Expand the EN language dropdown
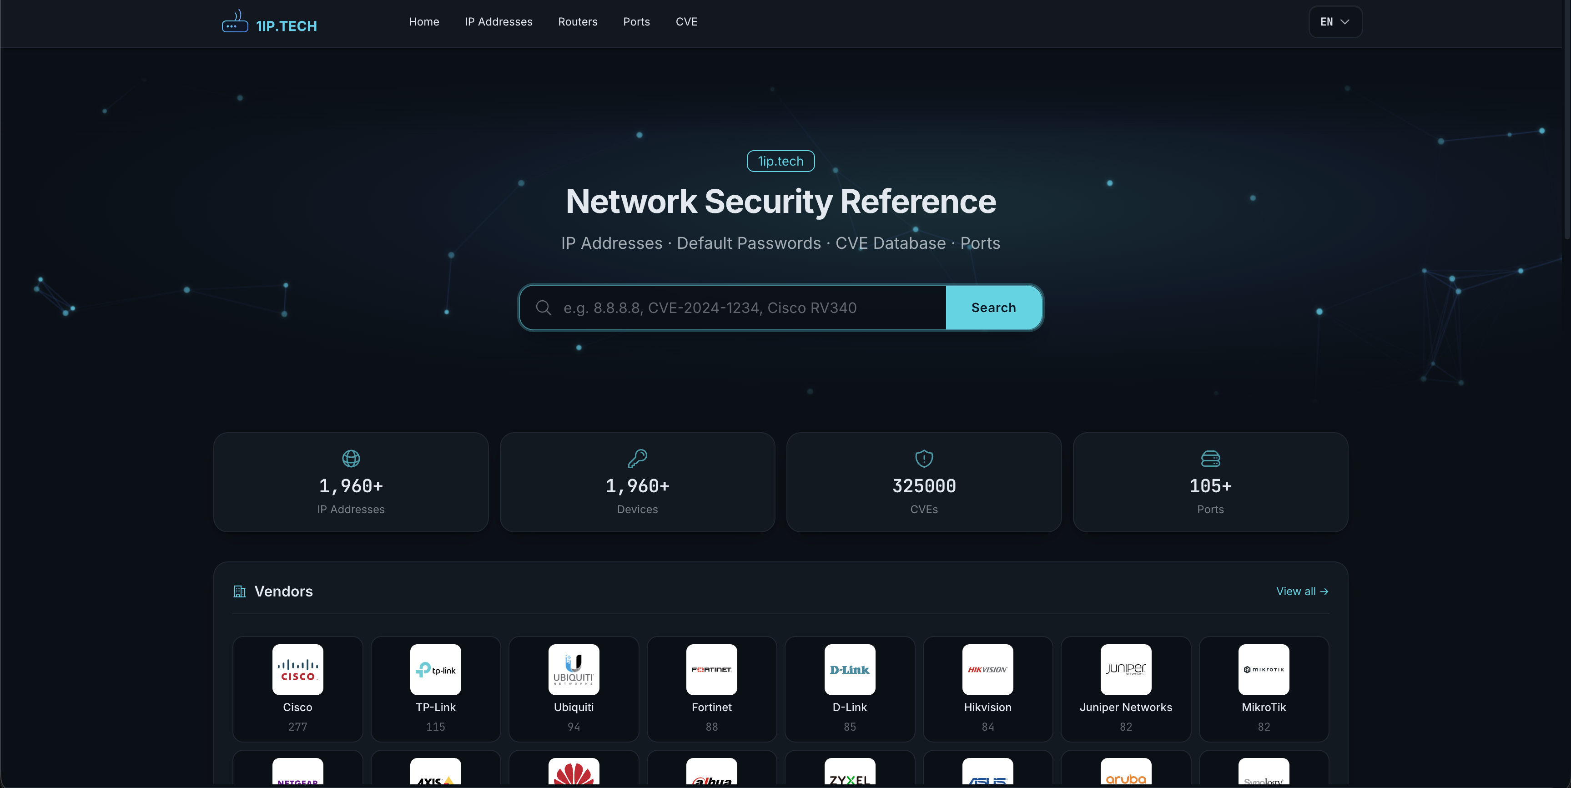 1335,22
